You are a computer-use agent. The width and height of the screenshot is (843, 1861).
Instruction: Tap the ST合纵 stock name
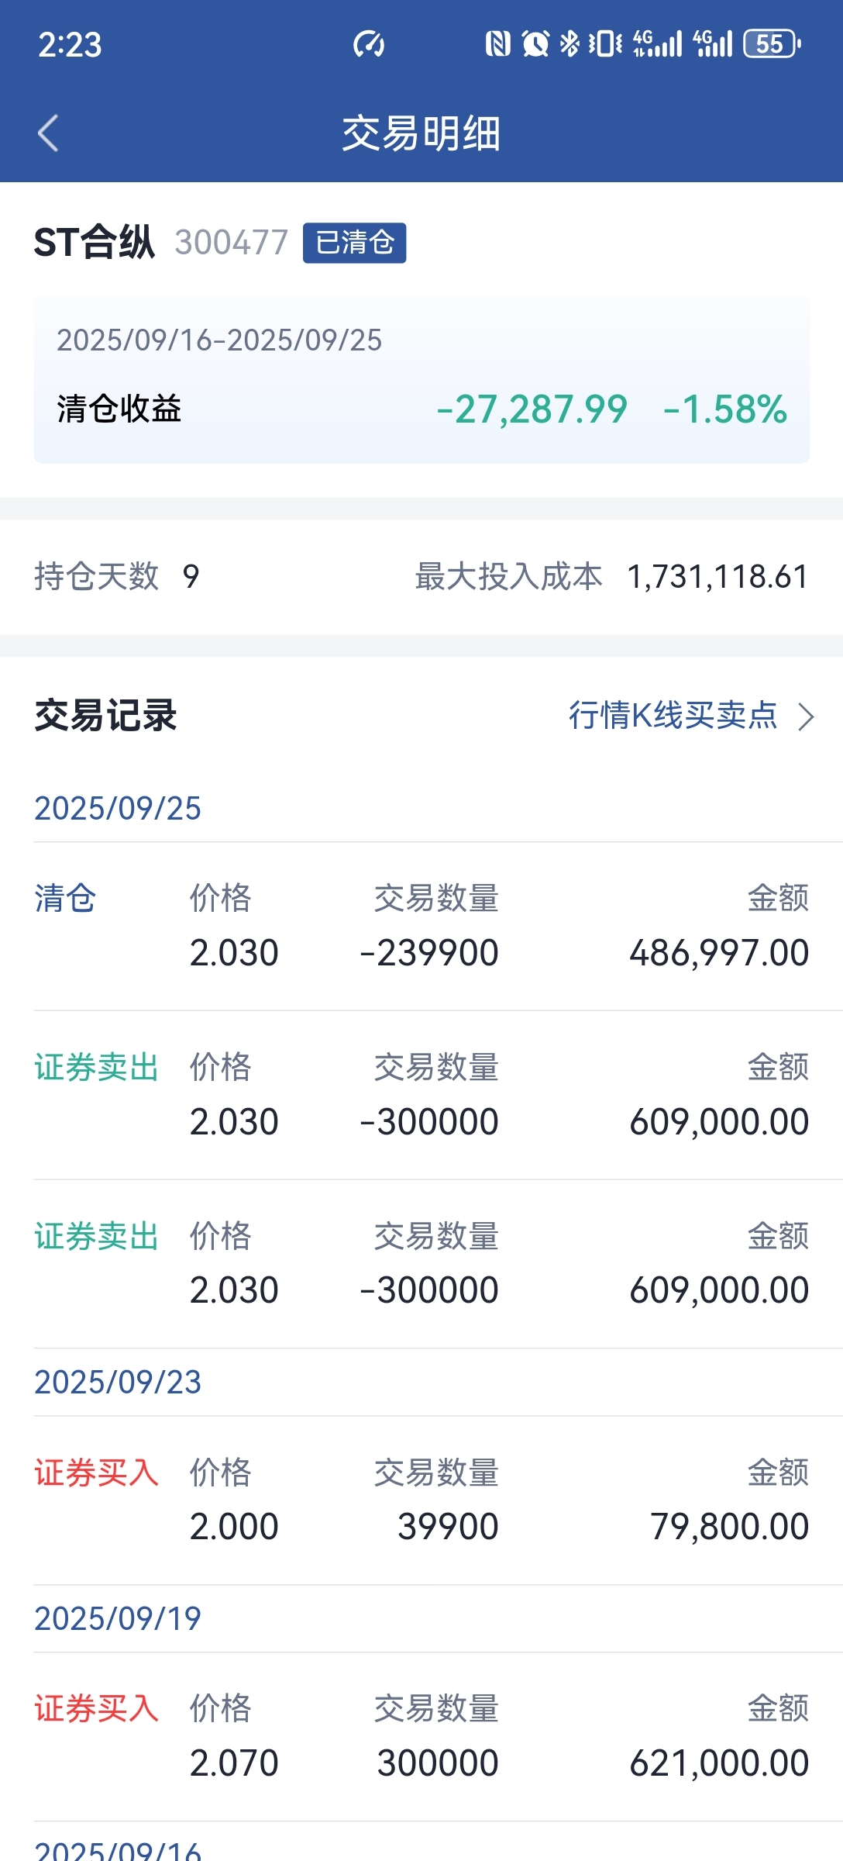(x=95, y=242)
